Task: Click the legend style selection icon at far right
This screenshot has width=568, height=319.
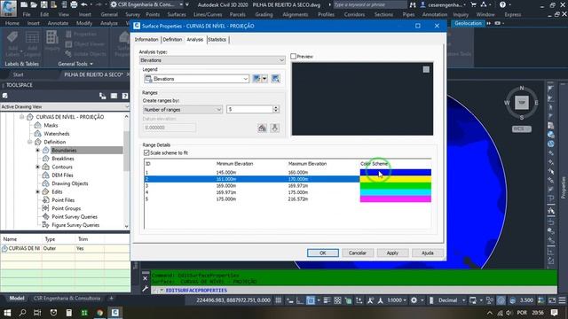Action: coord(275,79)
